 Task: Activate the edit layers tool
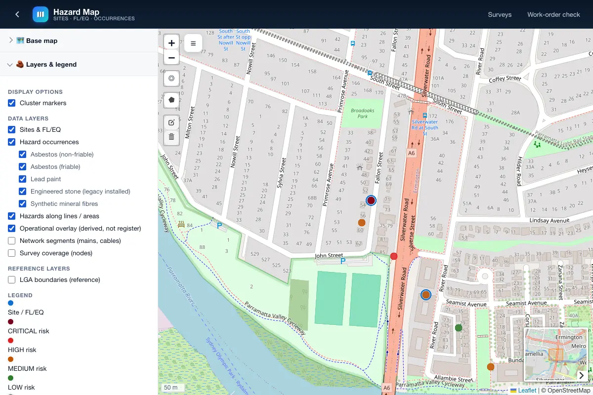171,122
